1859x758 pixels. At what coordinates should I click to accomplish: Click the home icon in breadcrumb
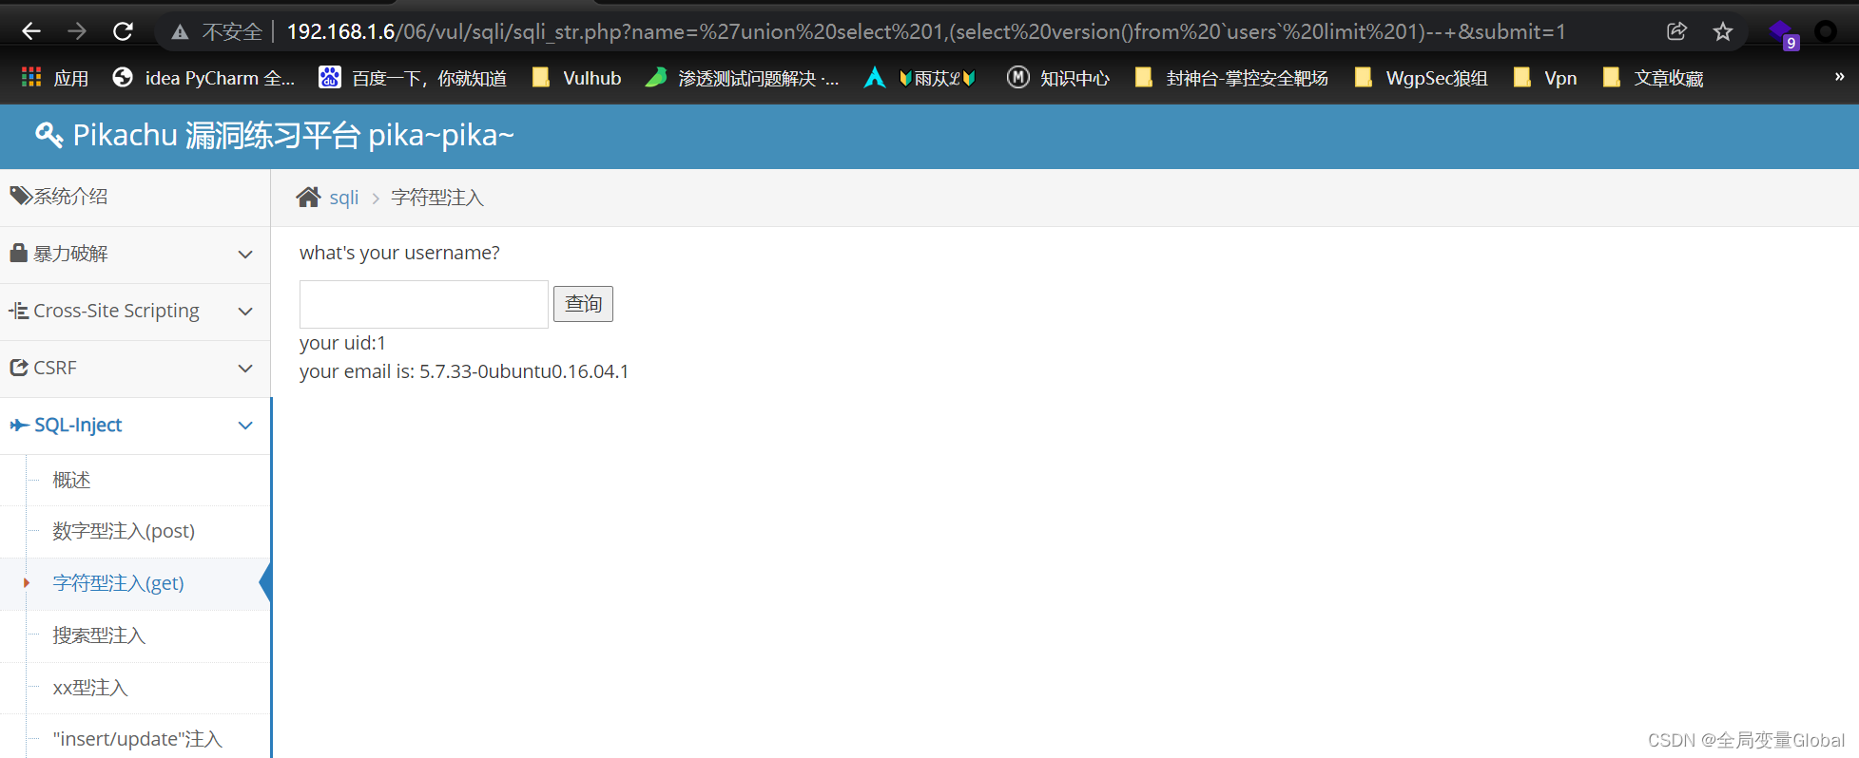[308, 197]
